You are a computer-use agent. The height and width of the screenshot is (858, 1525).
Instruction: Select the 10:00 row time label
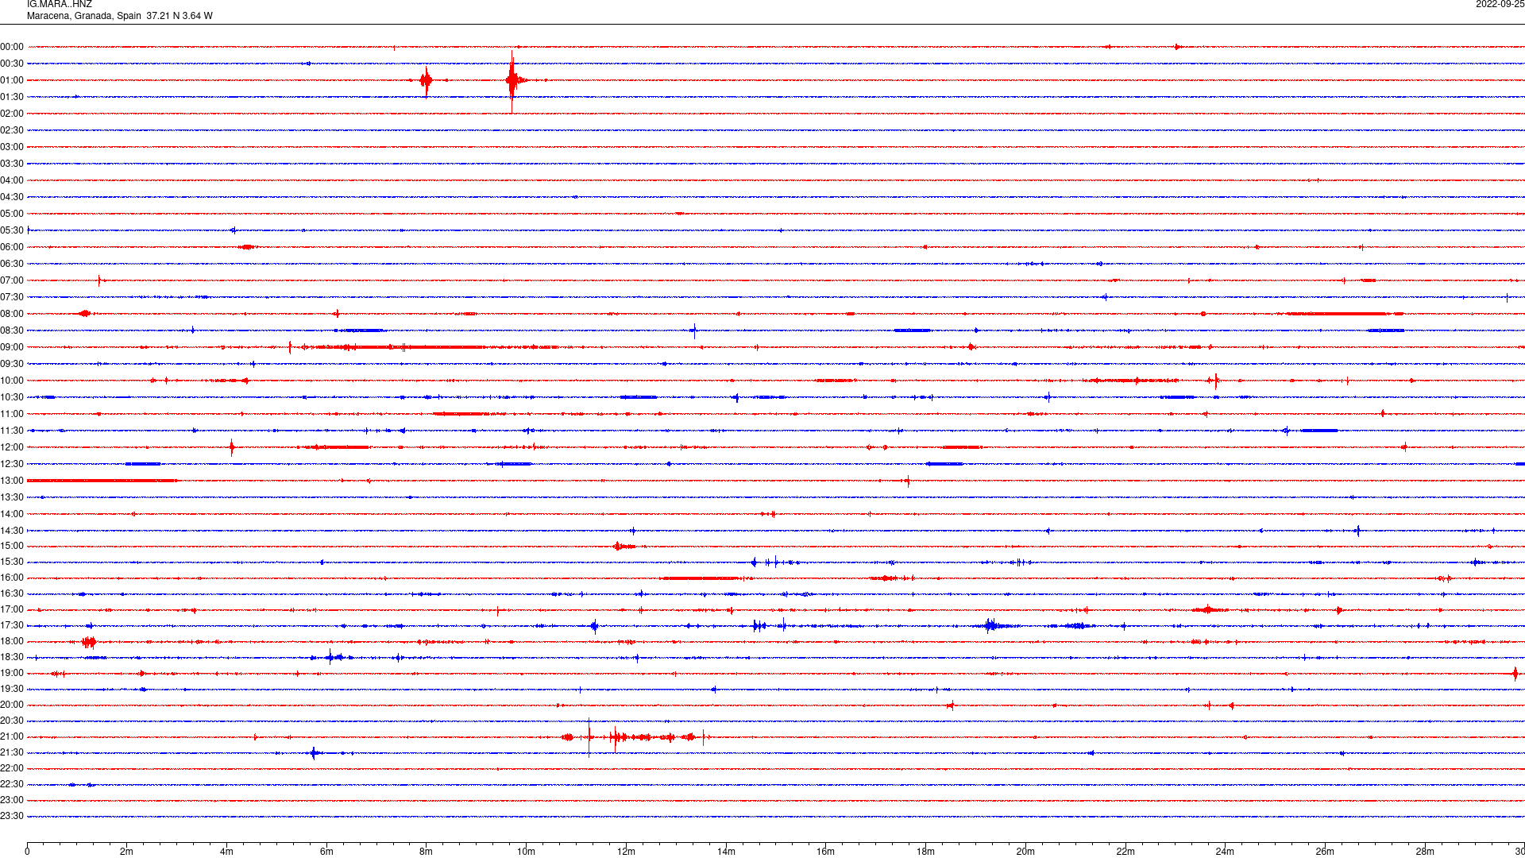click(x=12, y=381)
